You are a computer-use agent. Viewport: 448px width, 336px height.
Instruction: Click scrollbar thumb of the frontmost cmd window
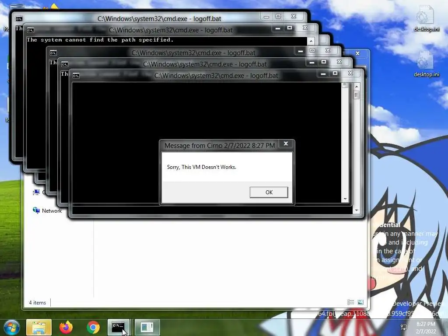tap(356, 94)
